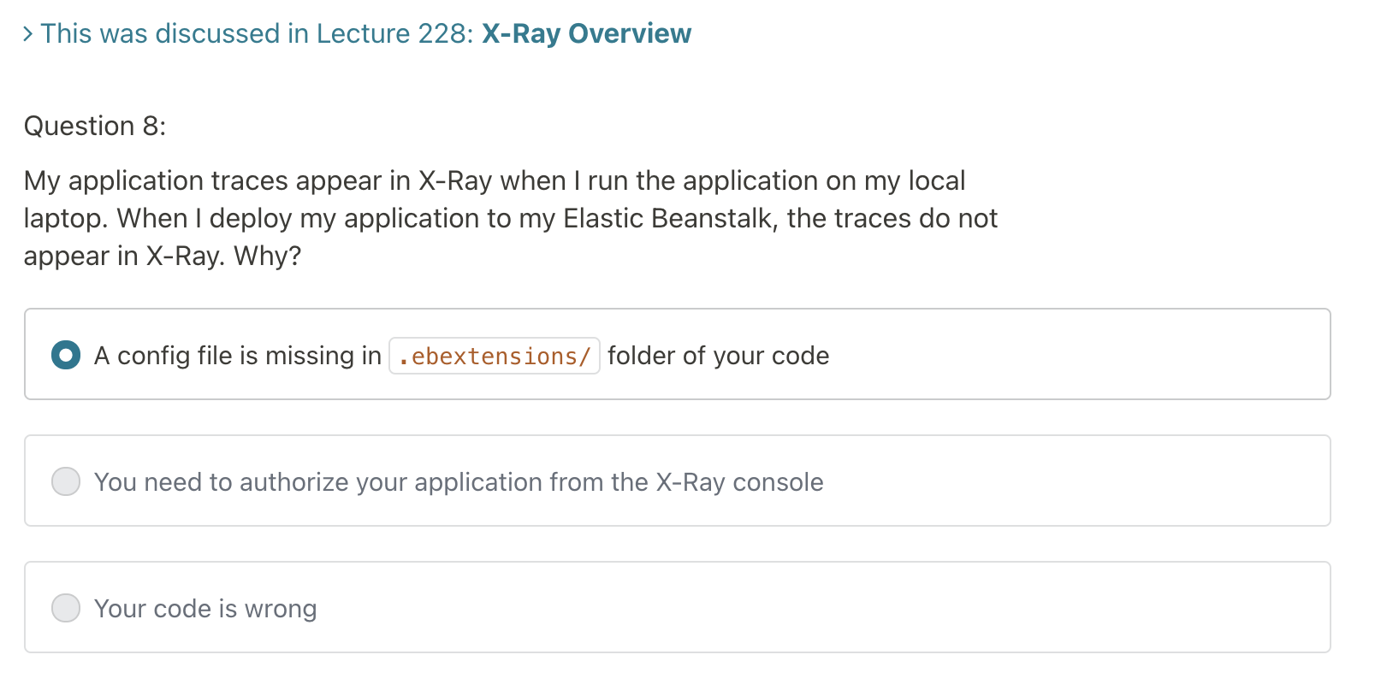1381x696 pixels.
Task: Click 'This was discussed in Lecture 228' text
Action: click(257, 33)
